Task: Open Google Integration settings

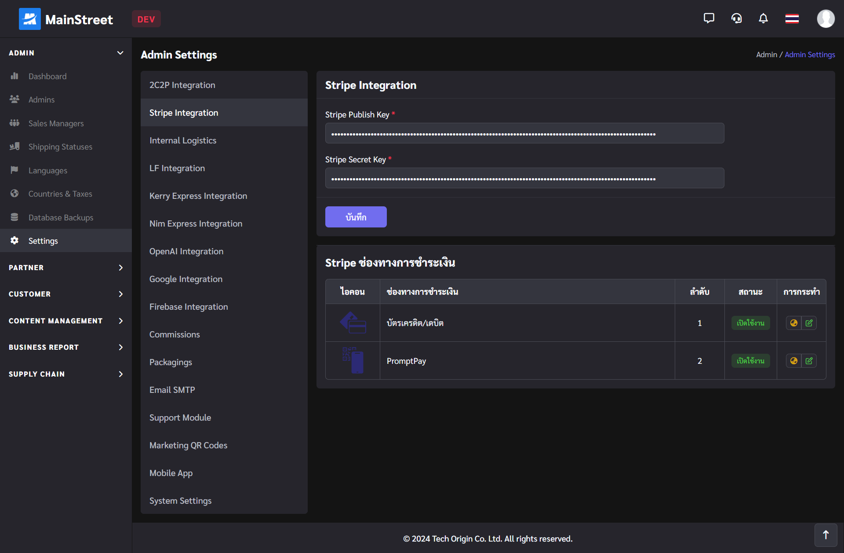Action: point(224,279)
